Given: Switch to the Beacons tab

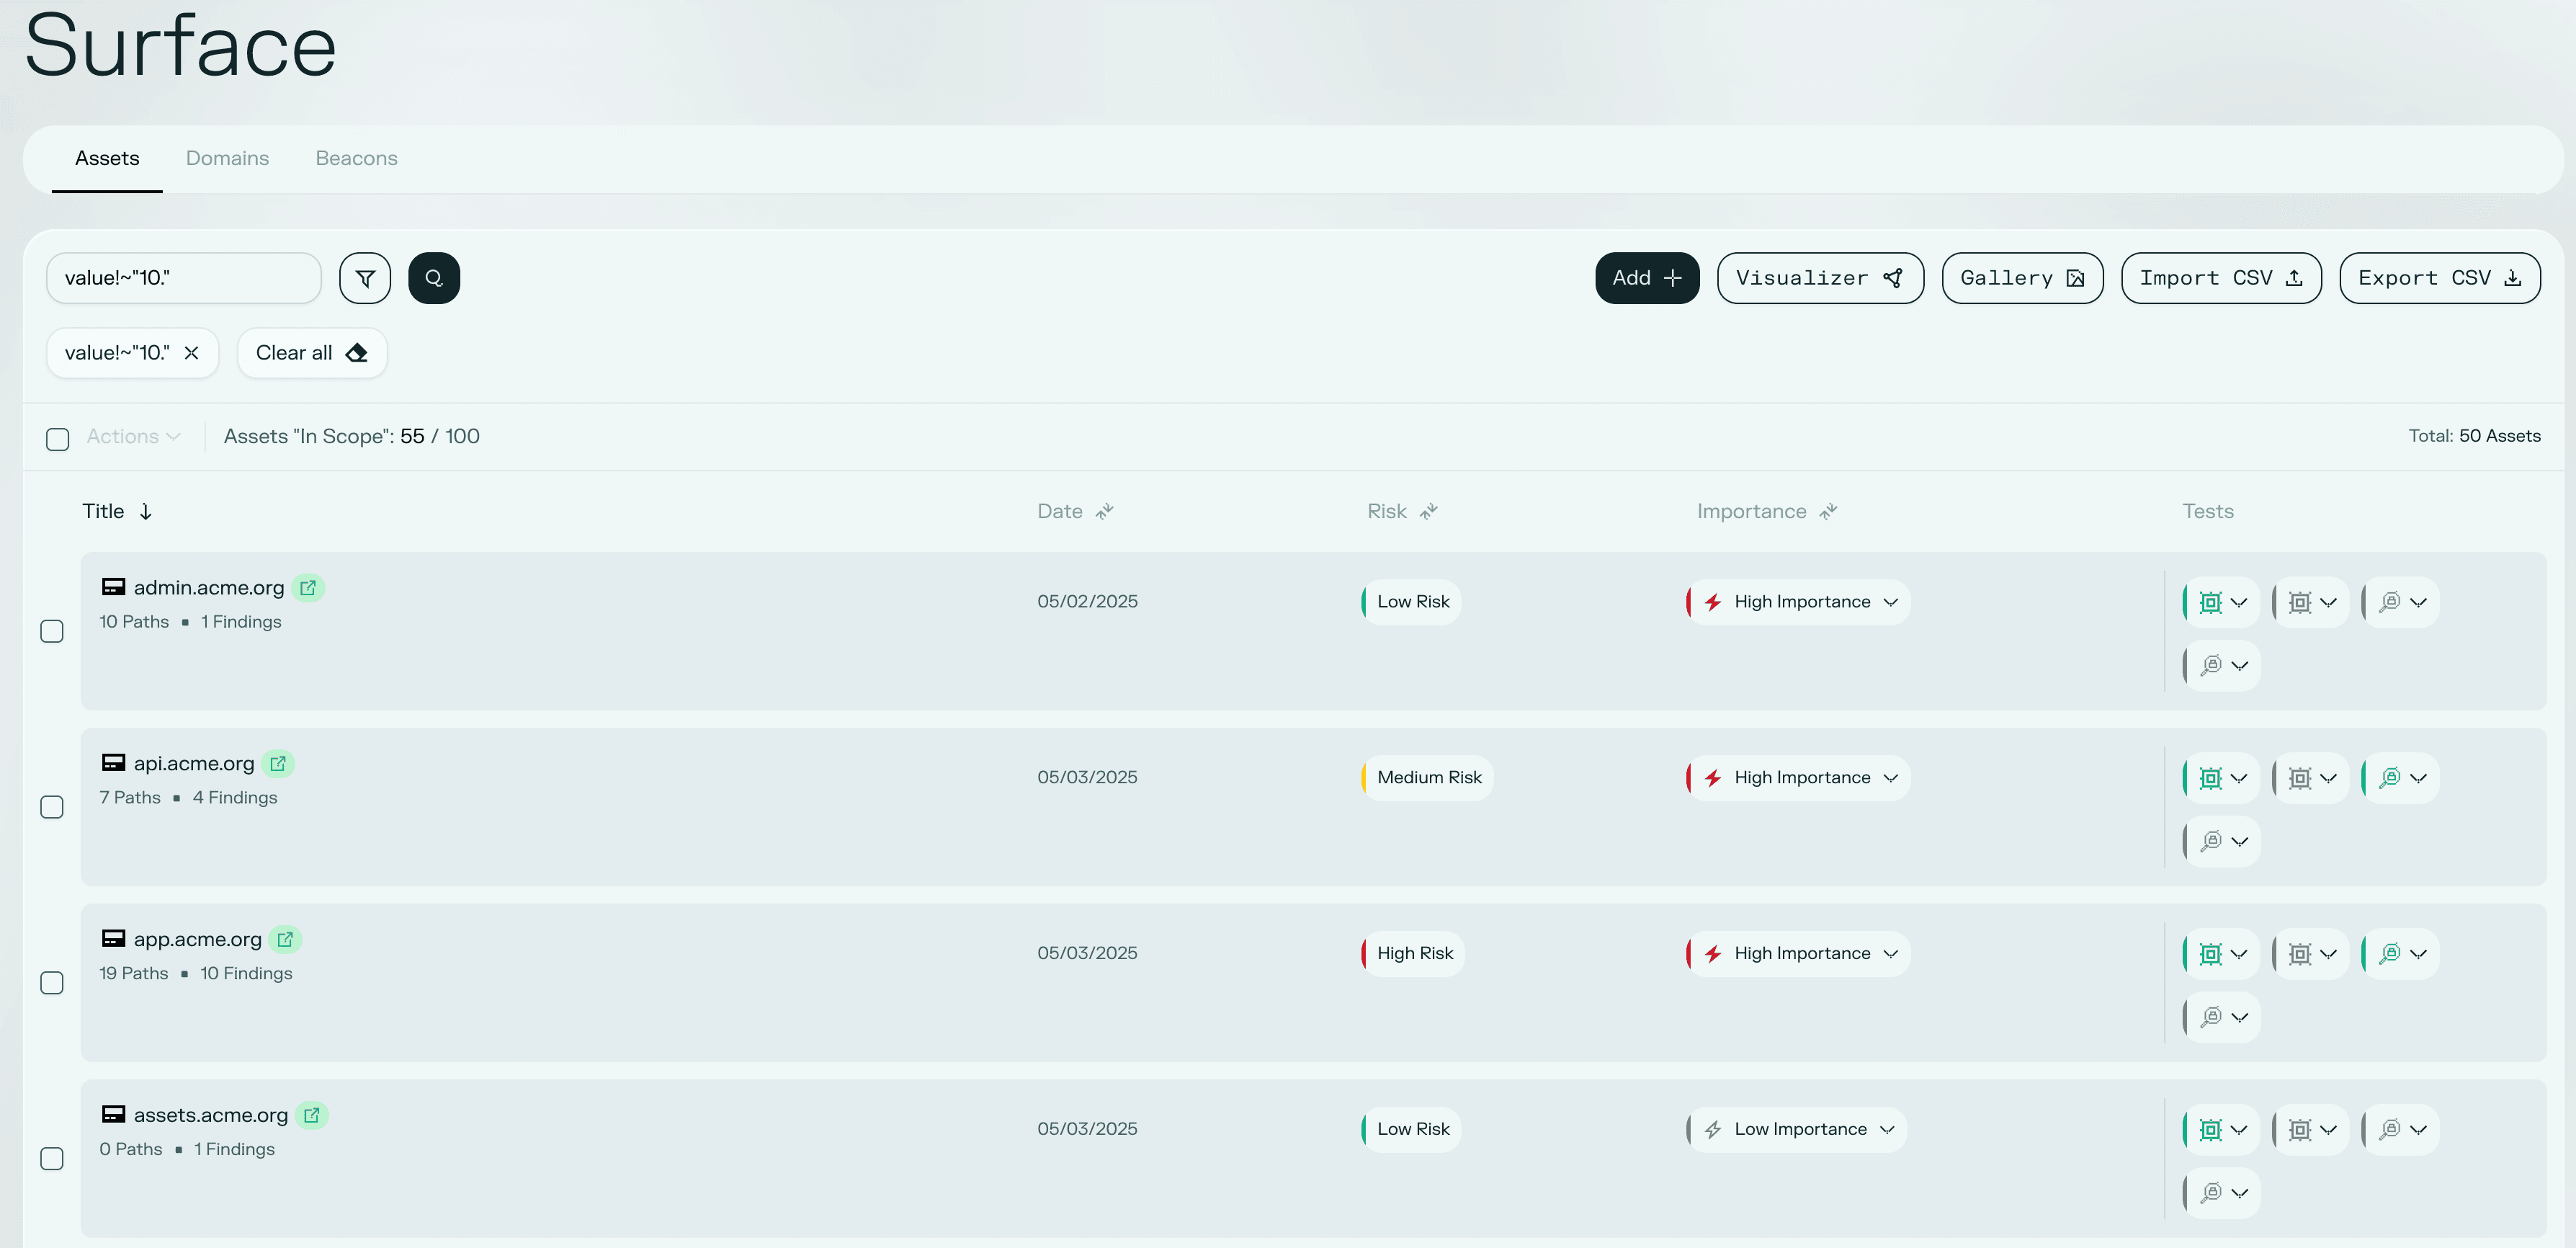Looking at the screenshot, I should tap(356, 158).
